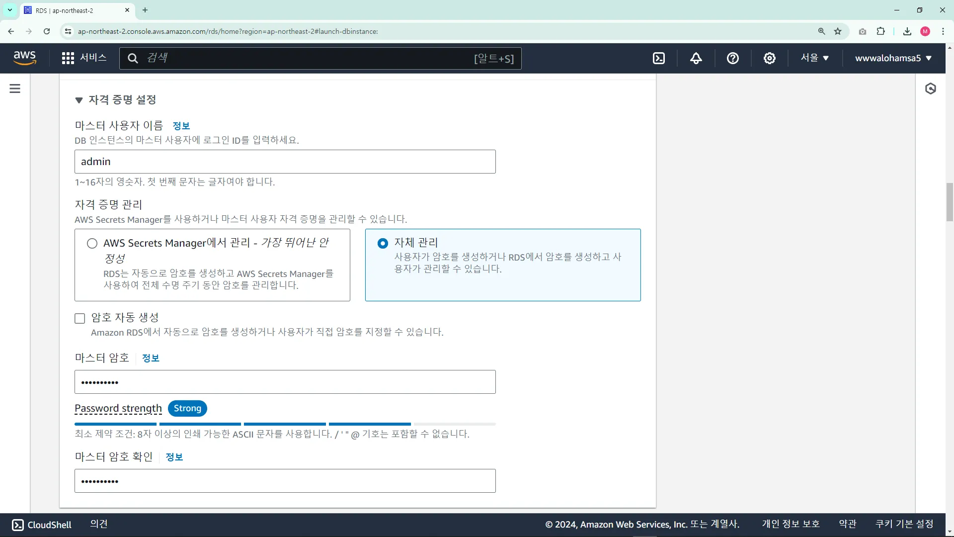Bookmark this page with star icon
The width and height of the screenshot is (954, 537).
click(838, 31)
